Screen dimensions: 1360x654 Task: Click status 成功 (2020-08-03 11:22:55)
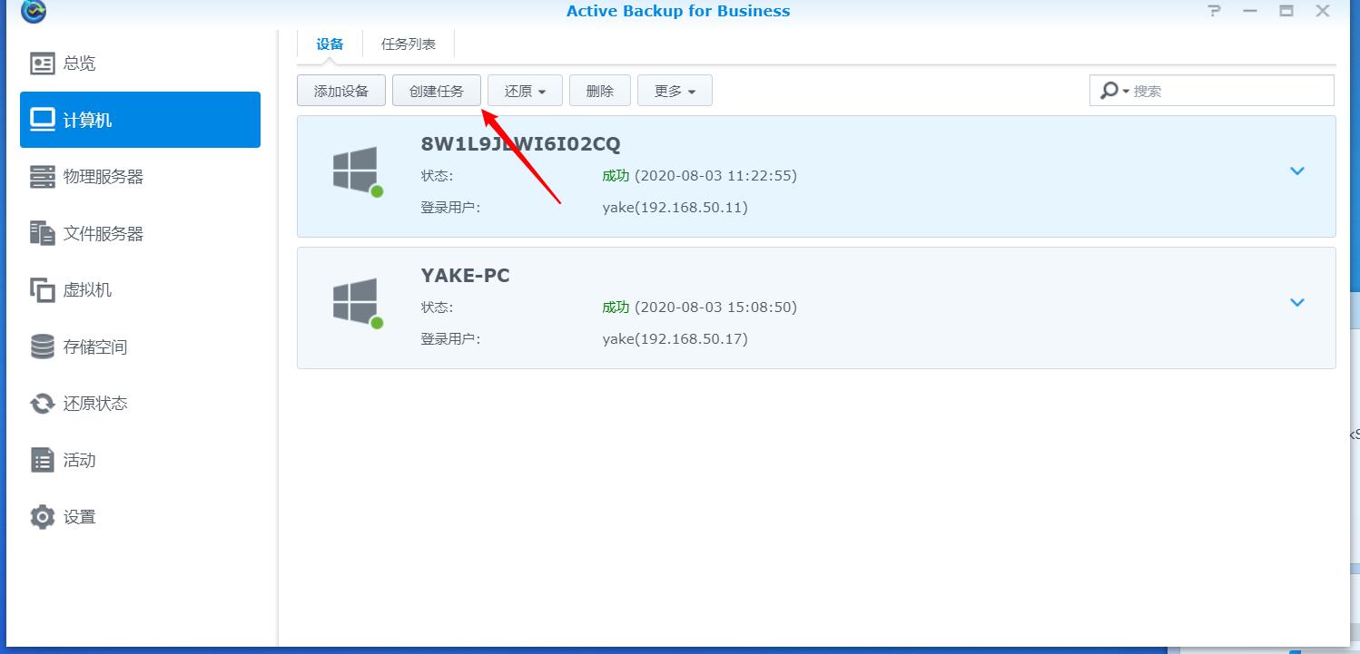click(x=699, y=176)
